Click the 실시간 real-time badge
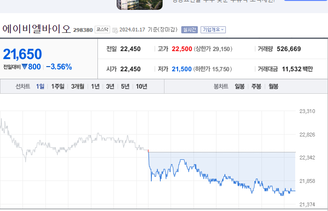Viewport: 328px width, 211px height. (189, 30)
